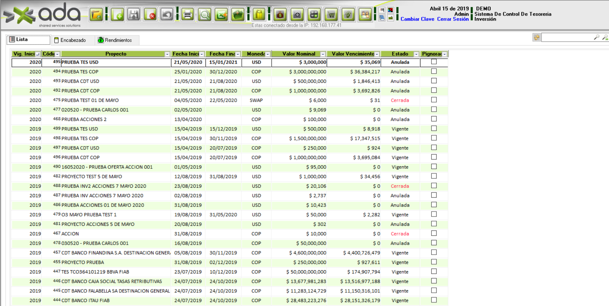This screenshot has width=609, height=306.
Task: Click the Excel export icon
Action: [x=221, y=15]
